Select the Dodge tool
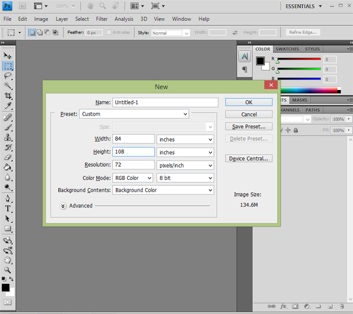The height and width of the screenshot is (314, 353). tap(8, 187)
